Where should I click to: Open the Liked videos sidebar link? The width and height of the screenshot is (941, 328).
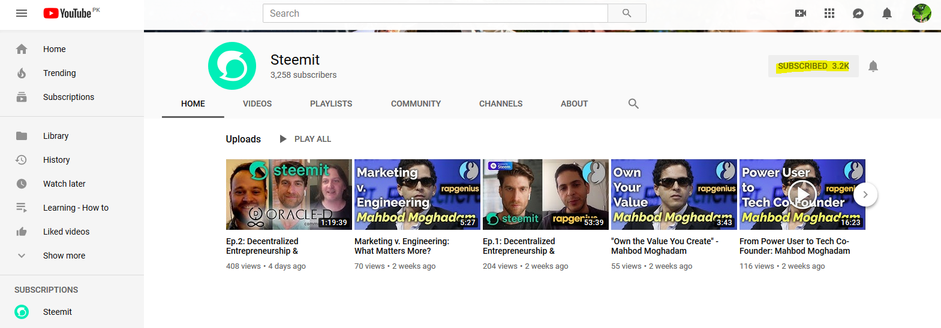tap(66, 232)
